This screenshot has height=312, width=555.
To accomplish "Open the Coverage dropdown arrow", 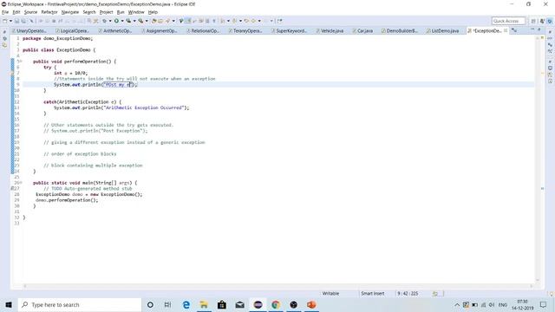I will [134, 21].
